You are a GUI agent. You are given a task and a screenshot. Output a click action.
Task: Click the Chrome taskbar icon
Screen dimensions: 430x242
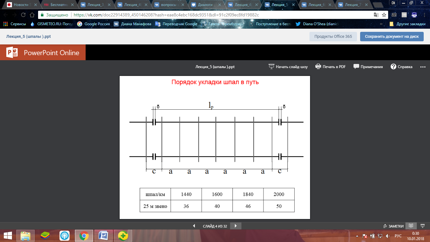coord(84,236)
